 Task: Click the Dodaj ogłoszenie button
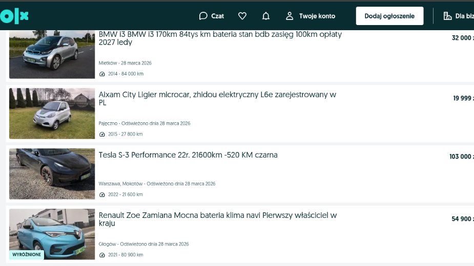click(389, 16)
